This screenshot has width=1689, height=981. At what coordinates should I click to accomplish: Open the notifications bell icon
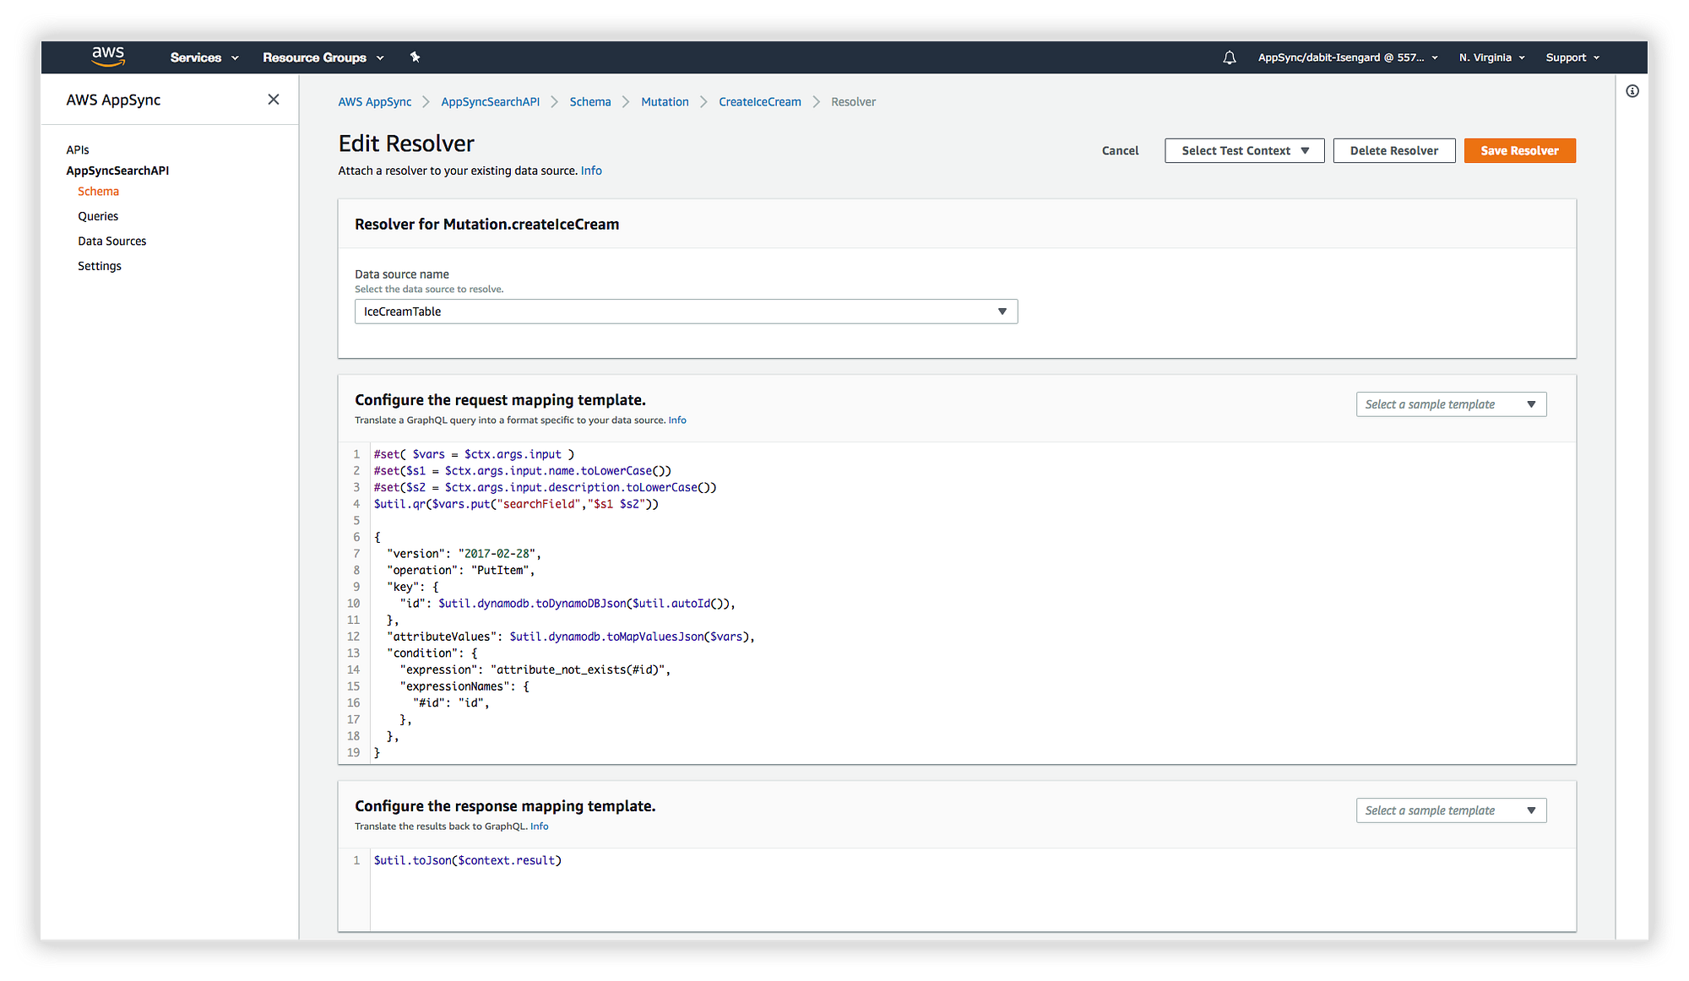pos(1230,57)
